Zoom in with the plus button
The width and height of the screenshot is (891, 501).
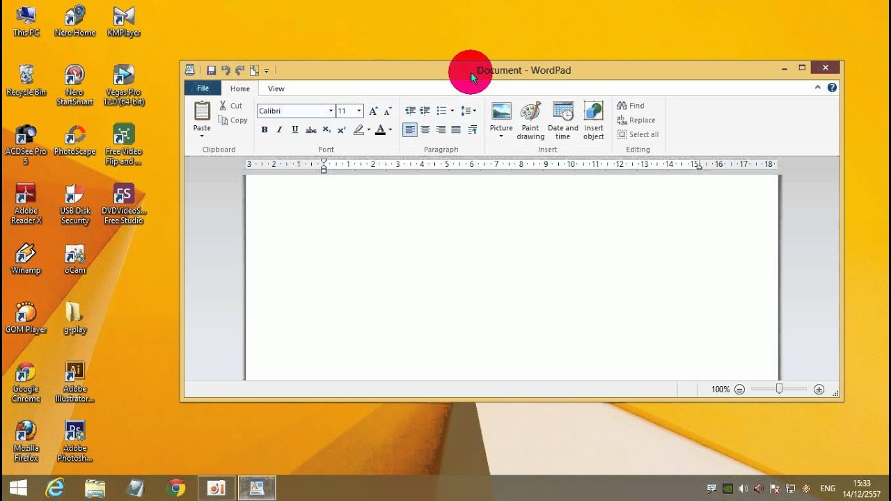819,390
